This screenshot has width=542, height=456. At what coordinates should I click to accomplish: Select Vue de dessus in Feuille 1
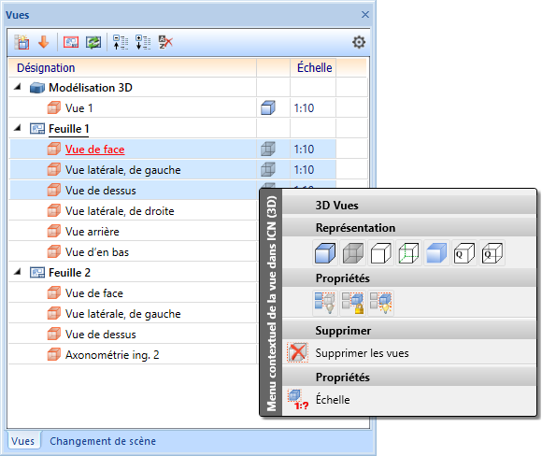click(101, 190)
